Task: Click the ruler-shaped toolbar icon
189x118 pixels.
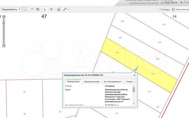Action: [45, 9]
